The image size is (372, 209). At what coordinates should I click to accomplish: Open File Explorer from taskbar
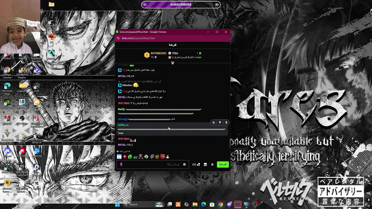195,204
